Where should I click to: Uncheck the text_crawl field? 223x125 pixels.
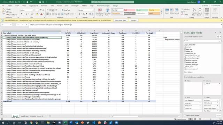click(x=185, y=67)
